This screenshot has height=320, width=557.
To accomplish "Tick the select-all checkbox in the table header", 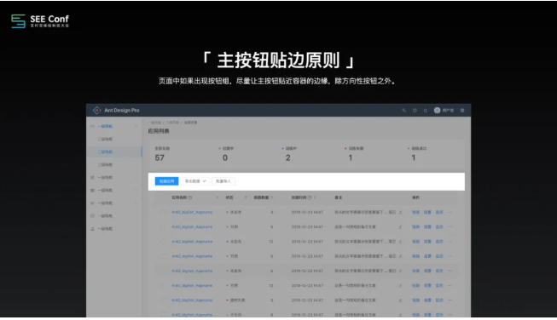I will pyautogui.click(x=163, y=197).
